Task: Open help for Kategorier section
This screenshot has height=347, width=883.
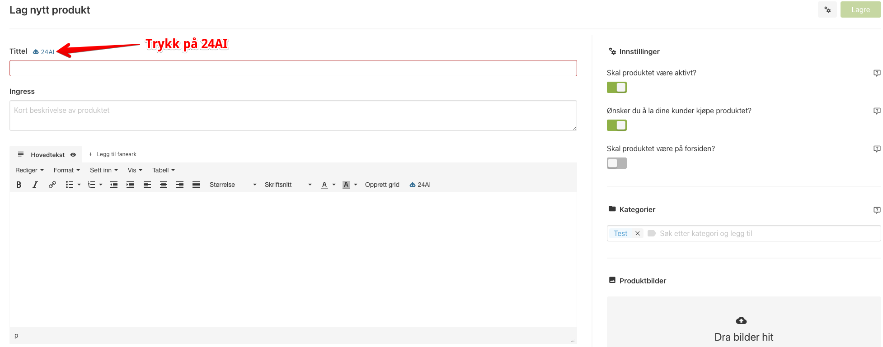Action: pyautogui.click(x=877, y=210)
